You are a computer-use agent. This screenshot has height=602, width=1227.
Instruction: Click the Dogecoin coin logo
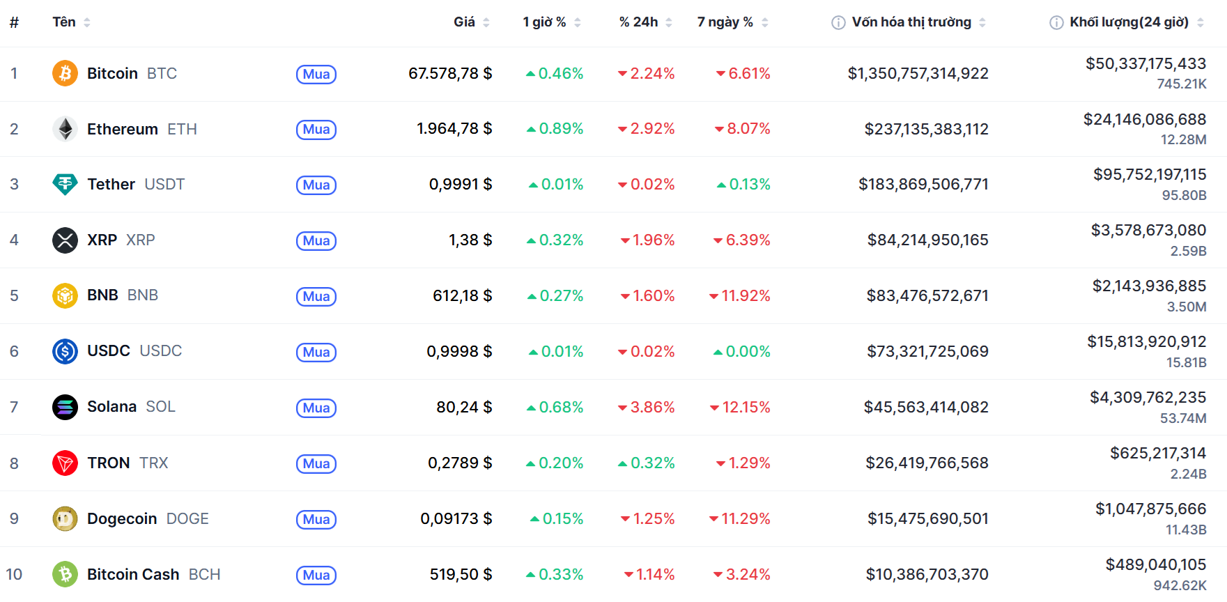tap(65, 518)
